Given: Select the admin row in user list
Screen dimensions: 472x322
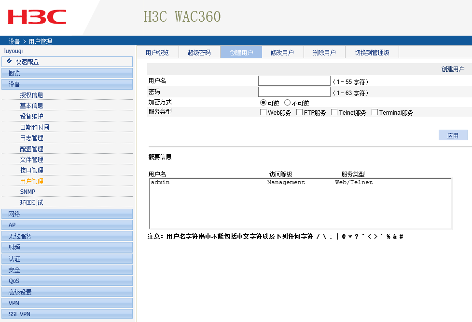Looking at the screenshot, I should pos(300,182).
